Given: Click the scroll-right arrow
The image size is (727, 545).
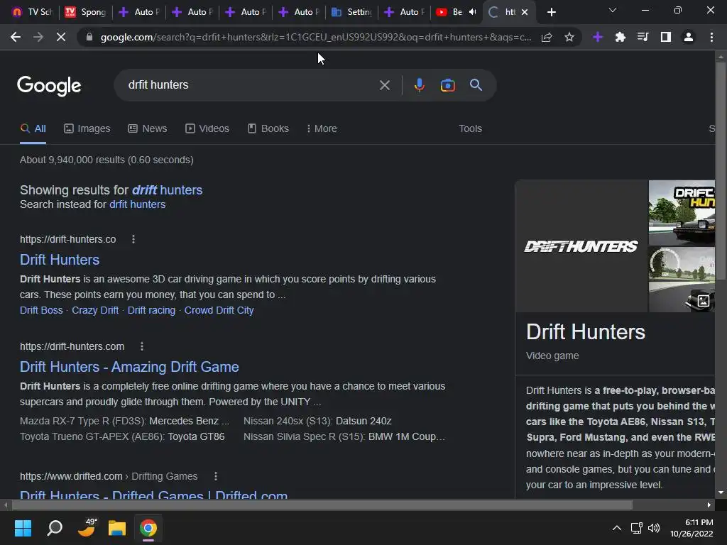Looking at the screenshot, I should [709, 505].
